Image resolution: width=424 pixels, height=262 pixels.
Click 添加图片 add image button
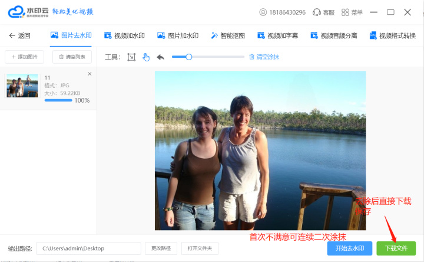[24, 57]
